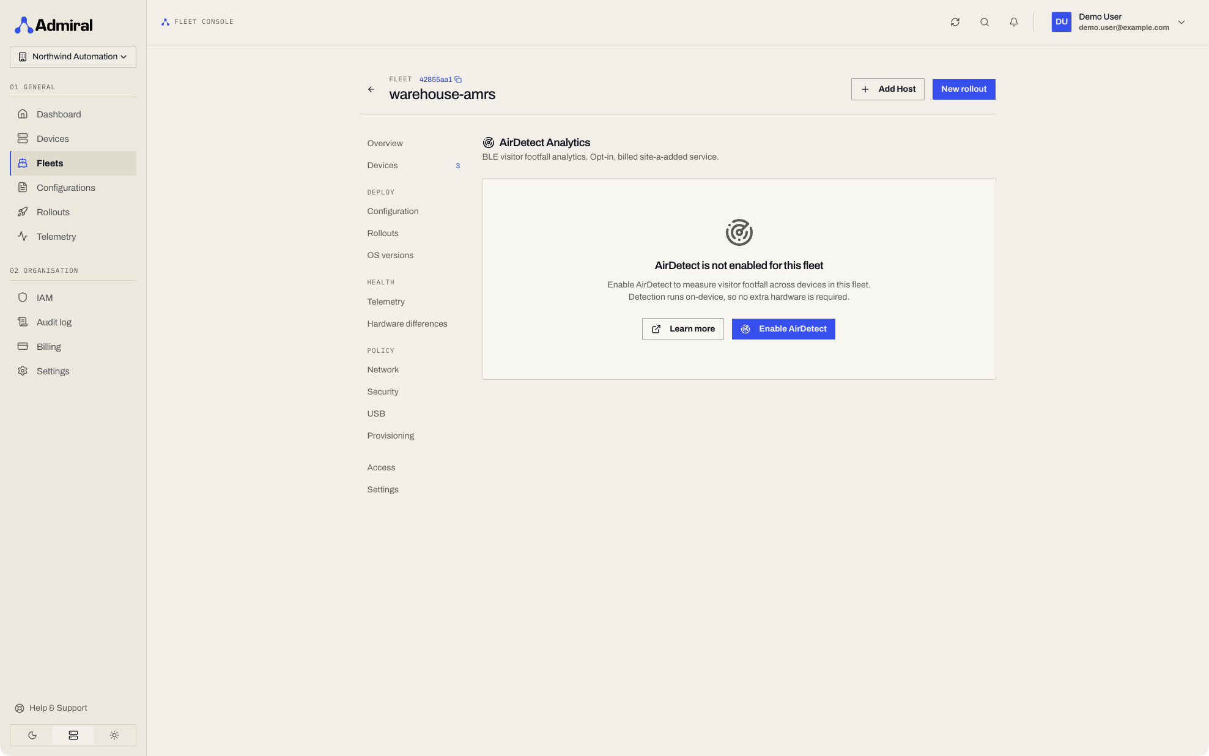Open OS versions in the fleet menu
This screenshot has width=1209, height=756.
[413, 256]
